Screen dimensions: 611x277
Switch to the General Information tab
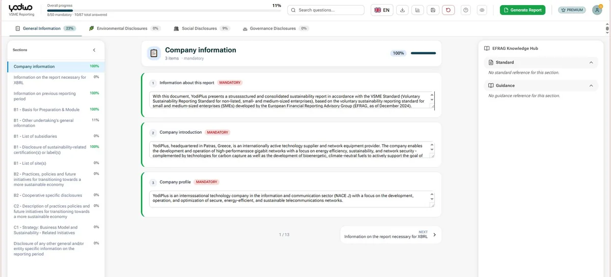click(x=45, y=28)
